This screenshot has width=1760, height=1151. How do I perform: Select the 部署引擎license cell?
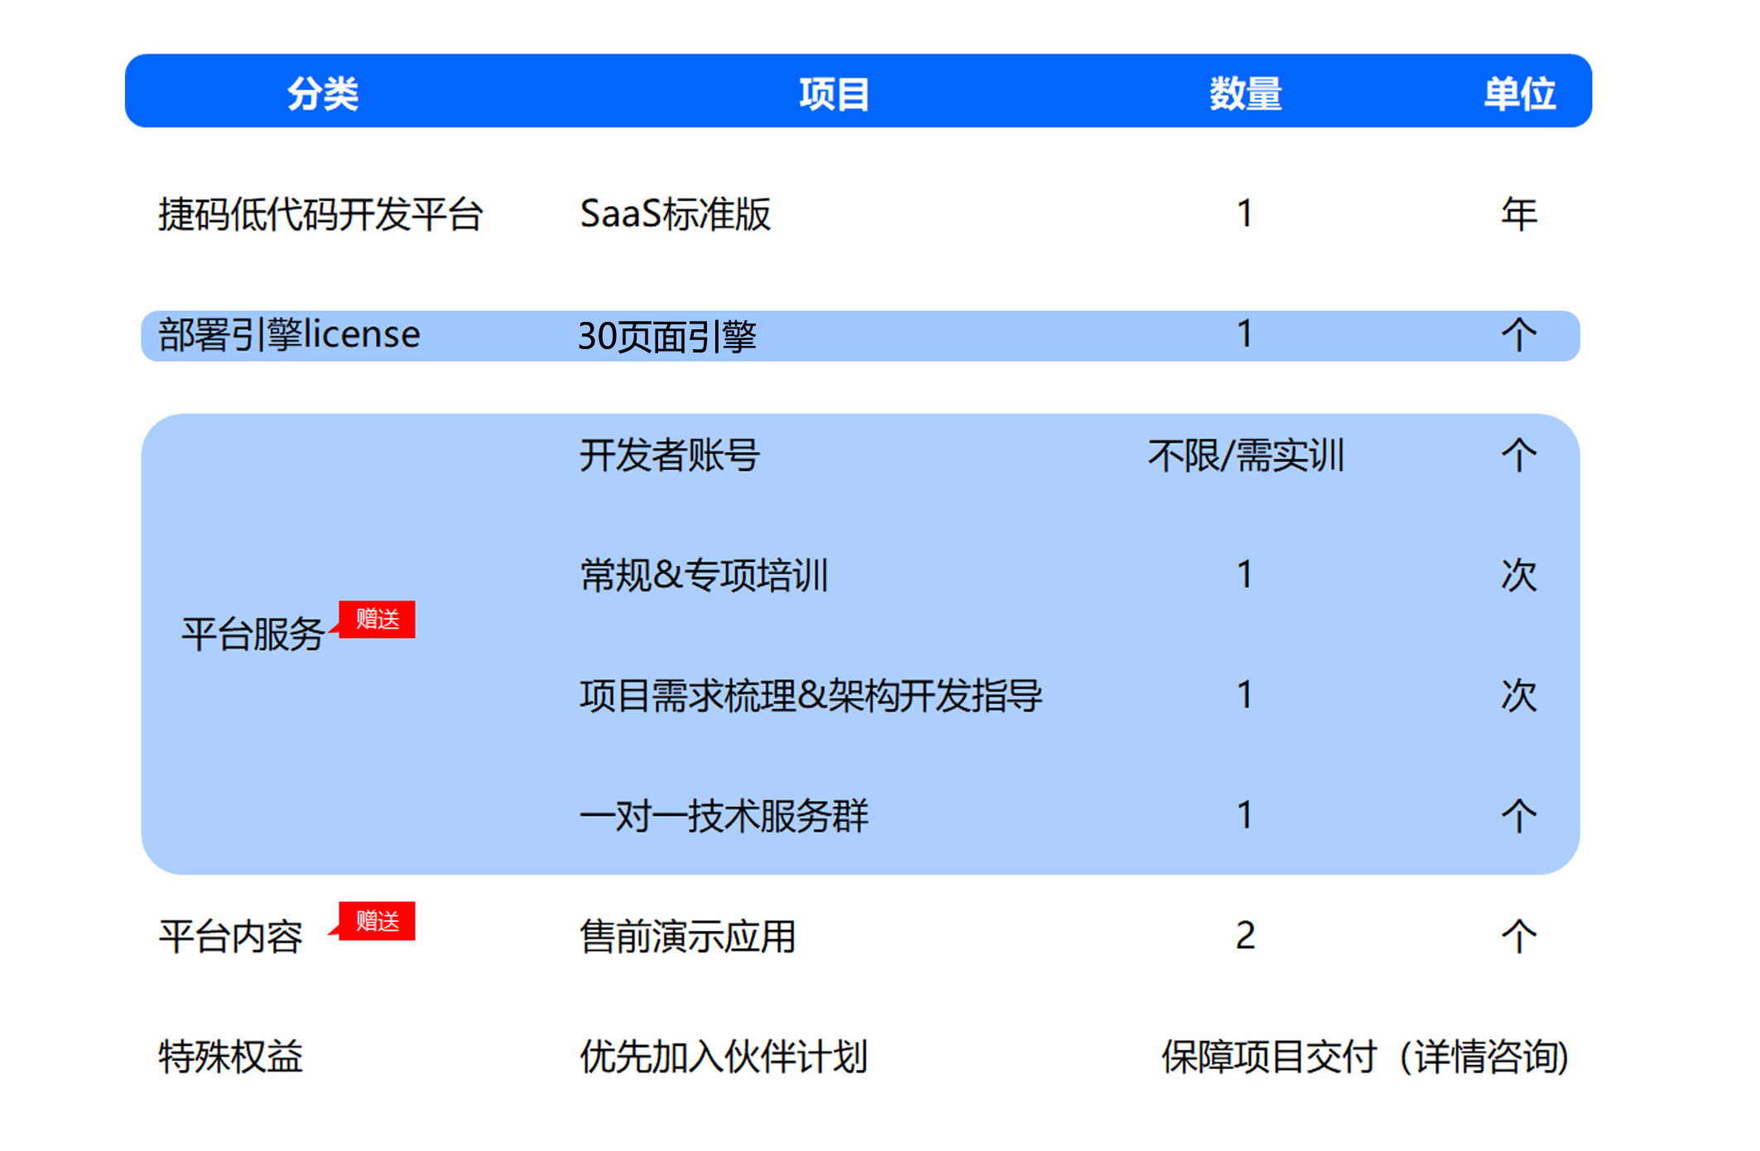pos(289,335)
